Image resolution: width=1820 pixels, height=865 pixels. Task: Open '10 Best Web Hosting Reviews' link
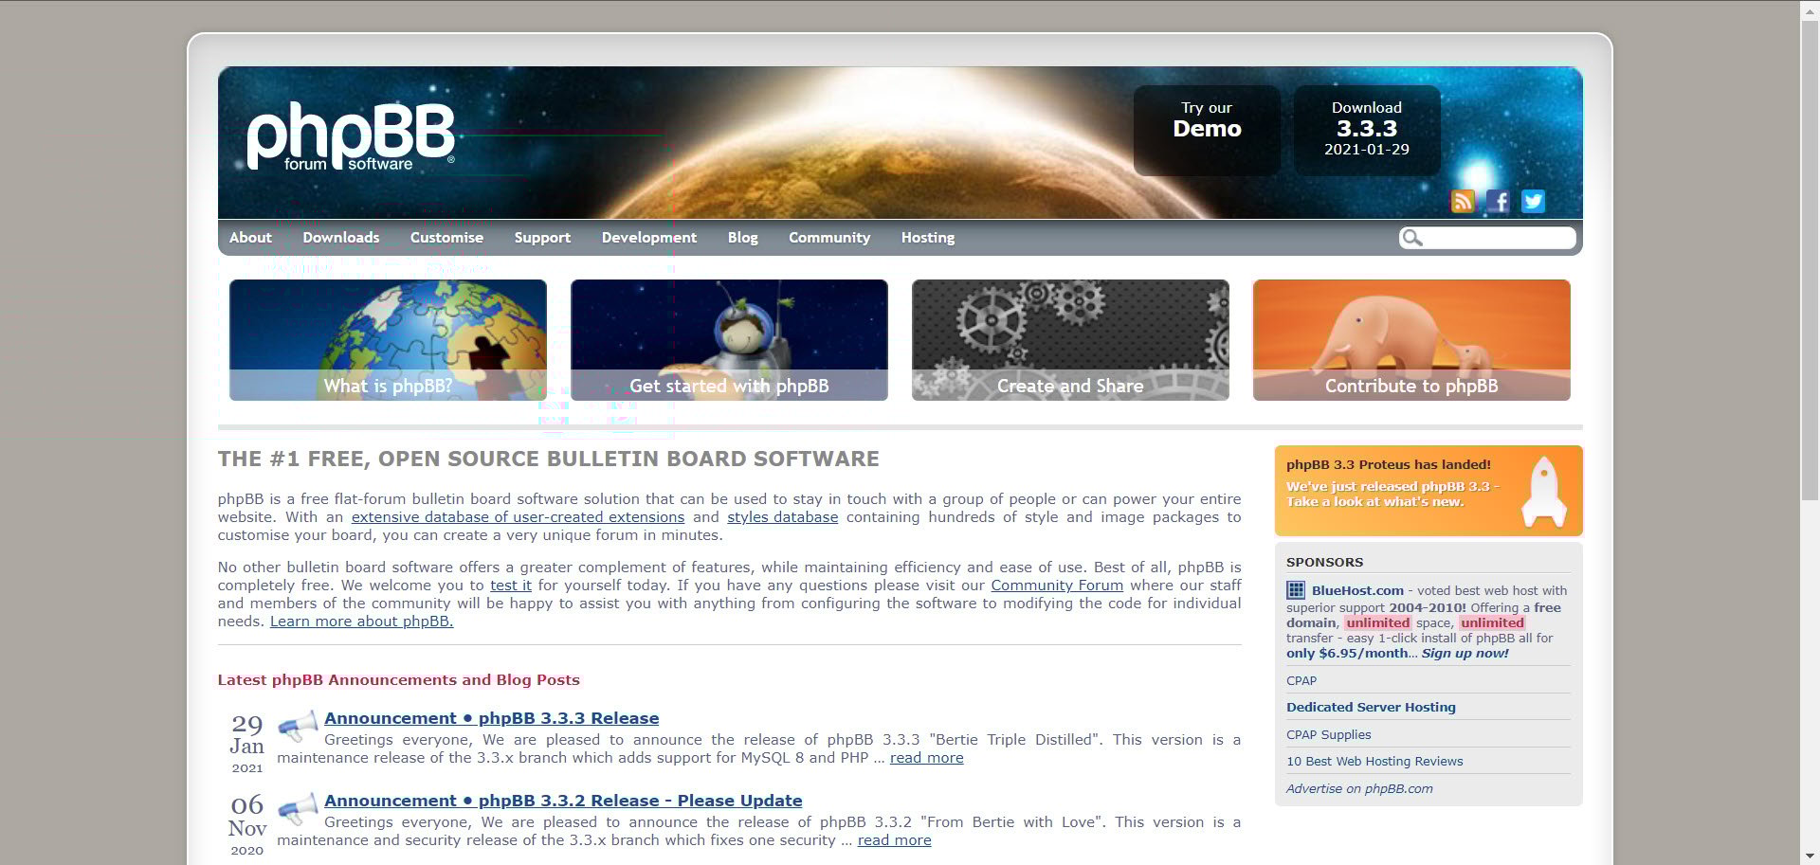[x=1374, y=761]
